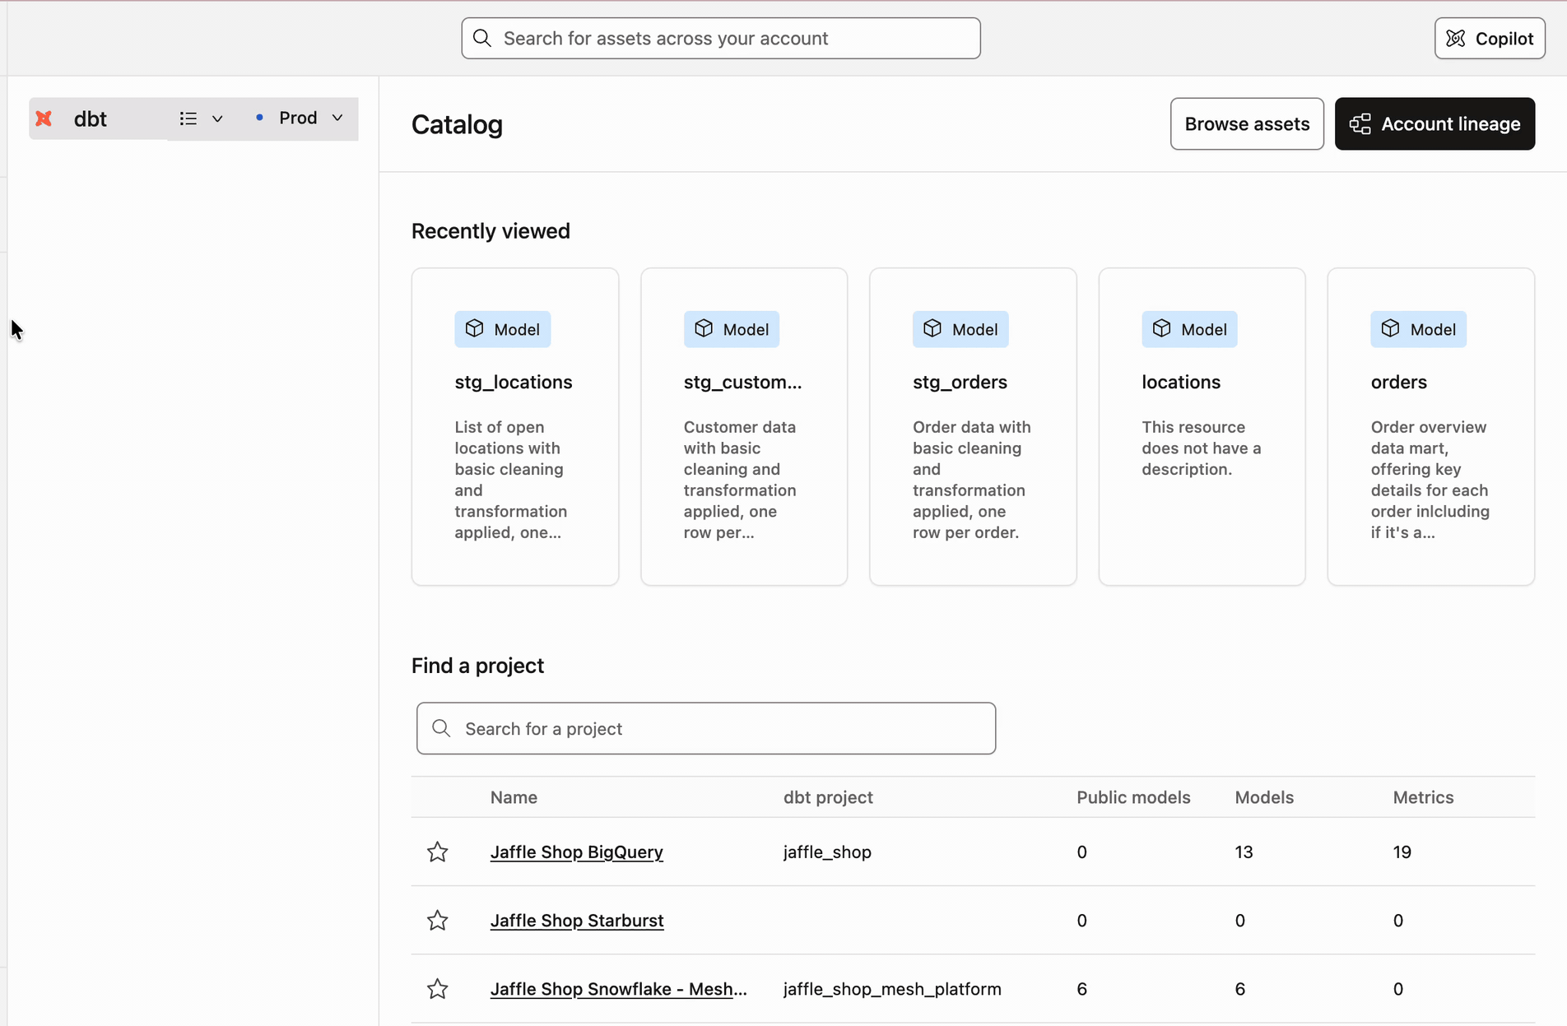Click the Browse assets button
Screen dimensions: 1567x1026
(x=1247, y=124)
